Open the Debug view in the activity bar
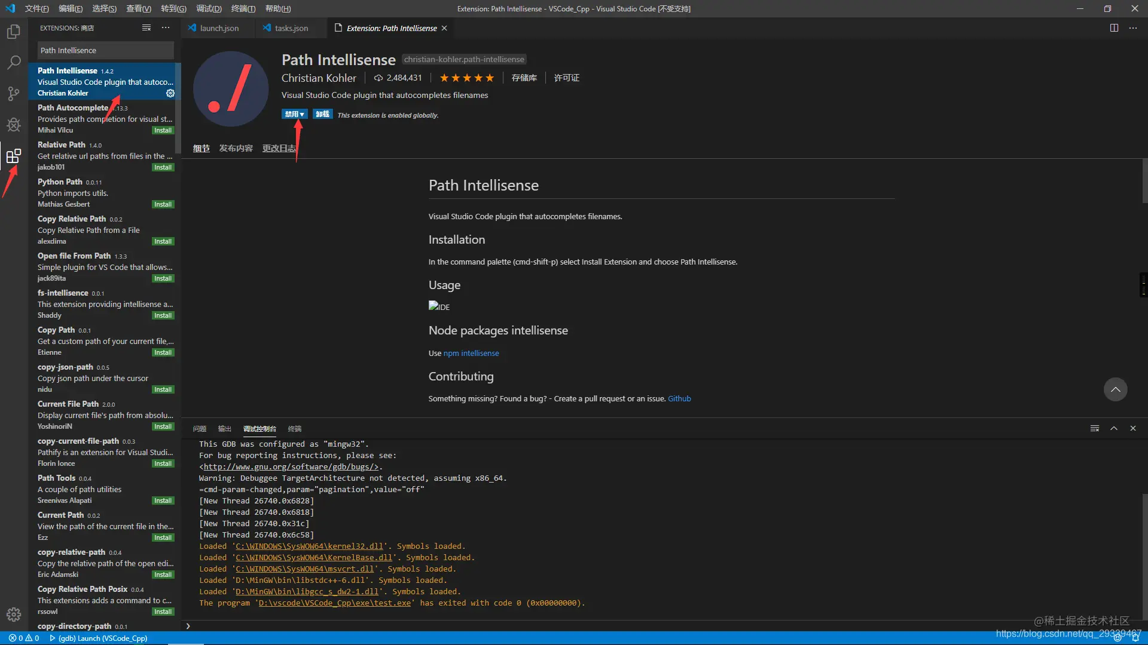Viewport: 1148px width, 645px height. point(13,125)
